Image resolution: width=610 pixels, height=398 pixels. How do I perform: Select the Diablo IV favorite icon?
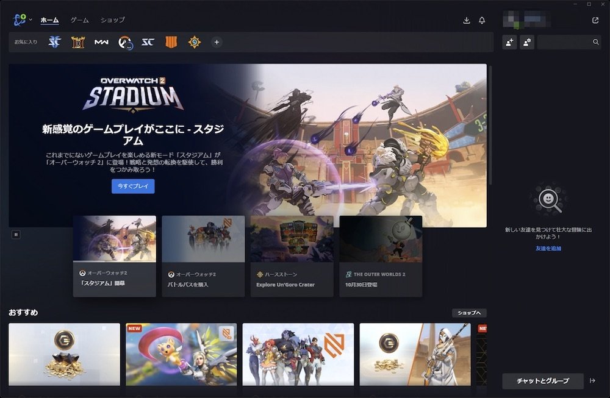tap(78, 42)
